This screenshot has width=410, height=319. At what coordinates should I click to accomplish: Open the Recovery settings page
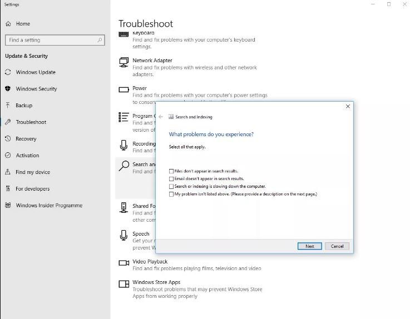(26, 139)
